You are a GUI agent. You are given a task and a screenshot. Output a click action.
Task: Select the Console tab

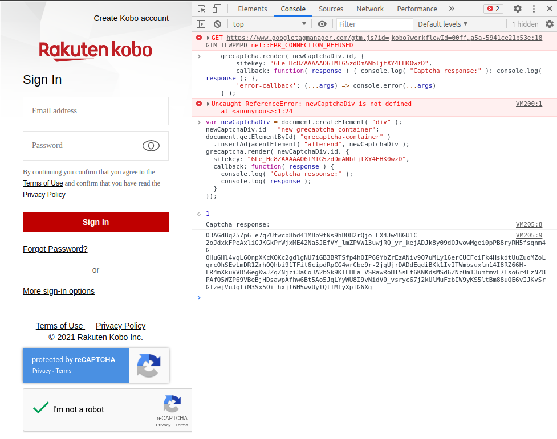point(293,9)
